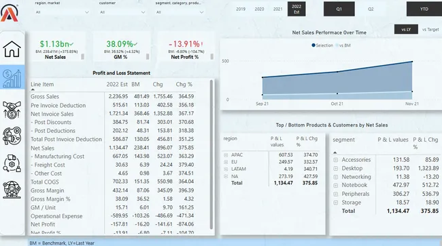Image resolution: width=442 pixels, height=246 pixels.
Task: Sort by the Chg % column header
Action: 184,84
